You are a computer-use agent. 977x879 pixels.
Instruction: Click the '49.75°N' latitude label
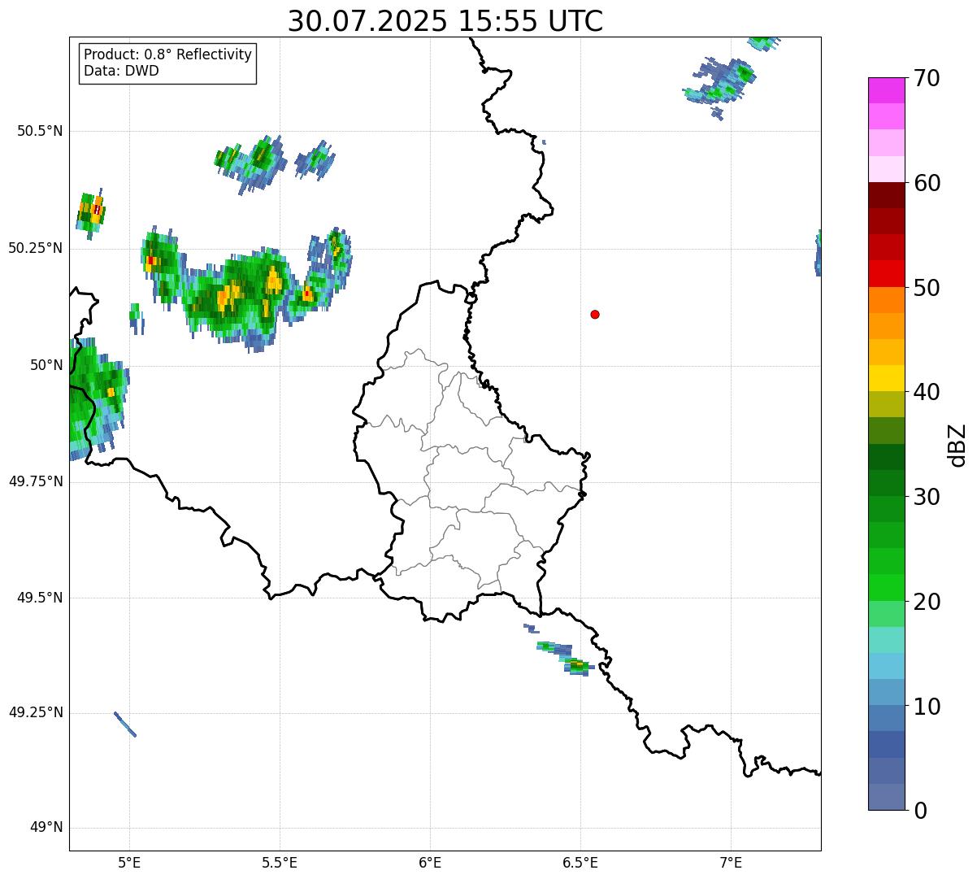click(36, 481)
